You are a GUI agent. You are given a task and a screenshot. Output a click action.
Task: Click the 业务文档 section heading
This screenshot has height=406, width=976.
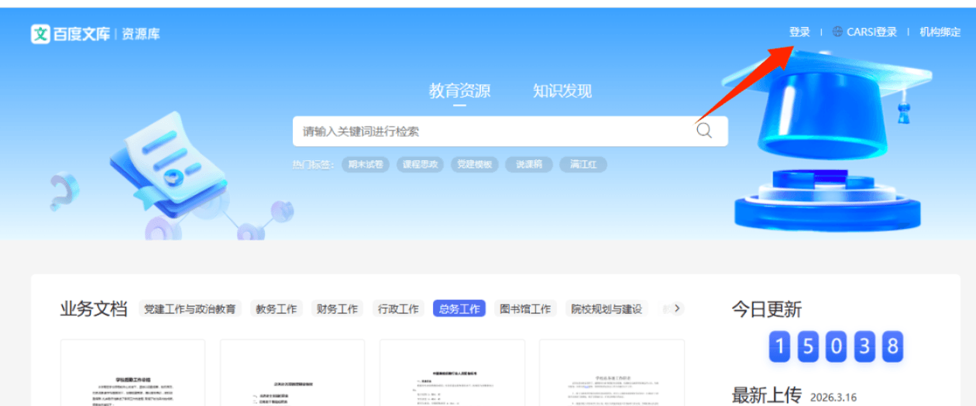tap(94, 309)
